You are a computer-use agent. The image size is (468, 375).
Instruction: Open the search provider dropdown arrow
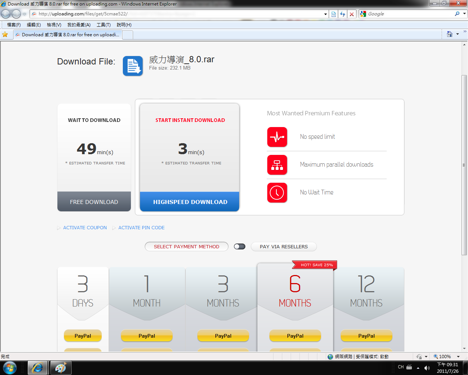(465, 14)
